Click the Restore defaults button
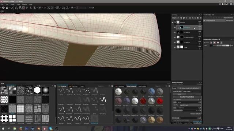The image size is (234, 131). (x=196, y=114)
